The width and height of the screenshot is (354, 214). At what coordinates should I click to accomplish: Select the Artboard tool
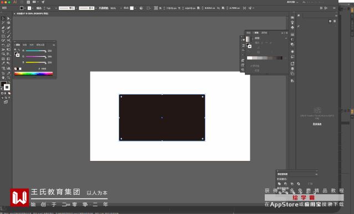tap(3, 73)
